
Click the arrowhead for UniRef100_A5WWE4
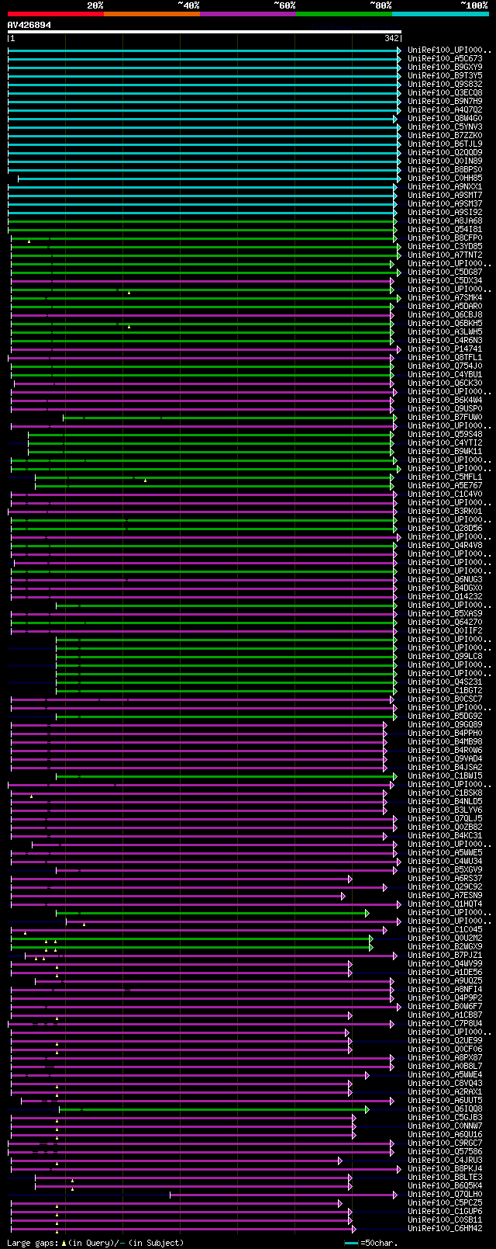(x=367, y=1074)
